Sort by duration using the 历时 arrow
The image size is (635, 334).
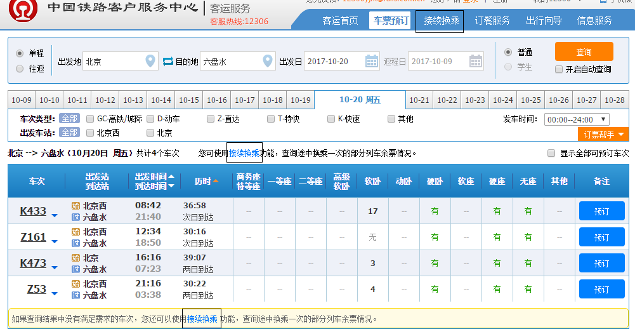216,182
